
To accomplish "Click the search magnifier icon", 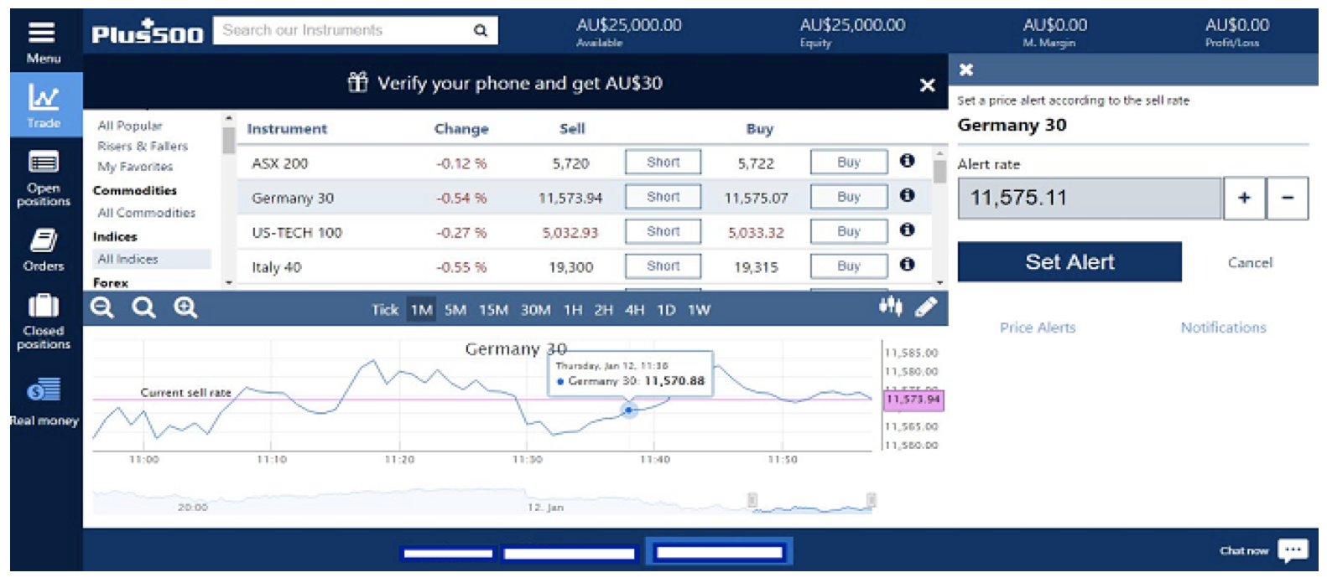I will pyautogui.click(x=481, y=30).
